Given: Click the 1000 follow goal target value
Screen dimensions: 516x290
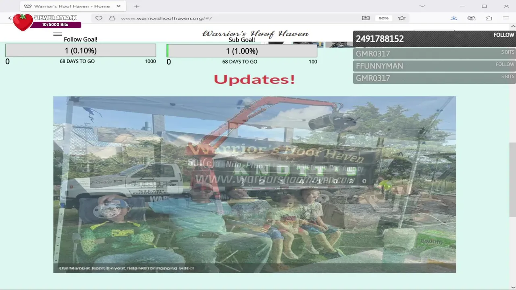Looking at the screenshot, I should (150, 61).
